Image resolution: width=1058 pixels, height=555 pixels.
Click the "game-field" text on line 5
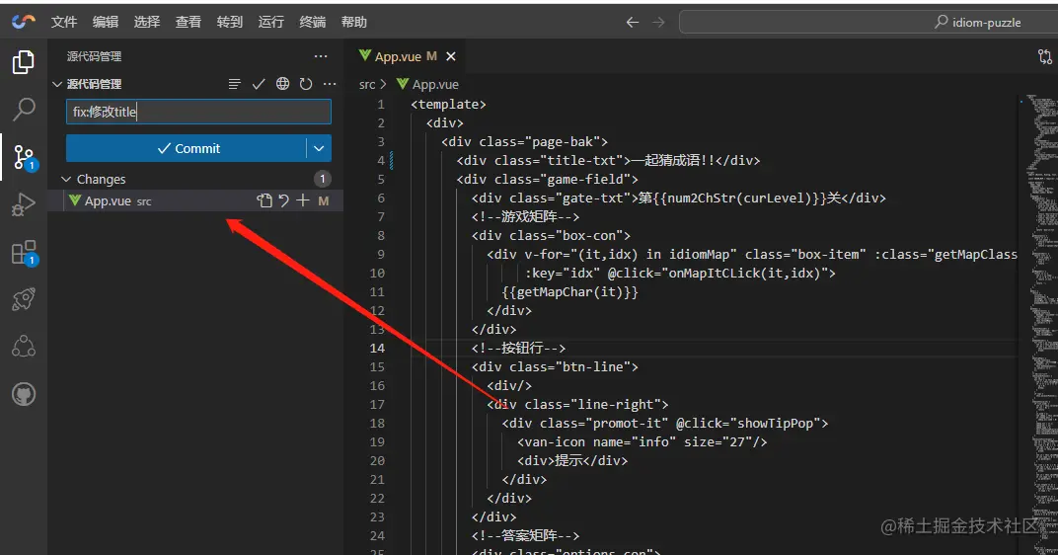585,179
